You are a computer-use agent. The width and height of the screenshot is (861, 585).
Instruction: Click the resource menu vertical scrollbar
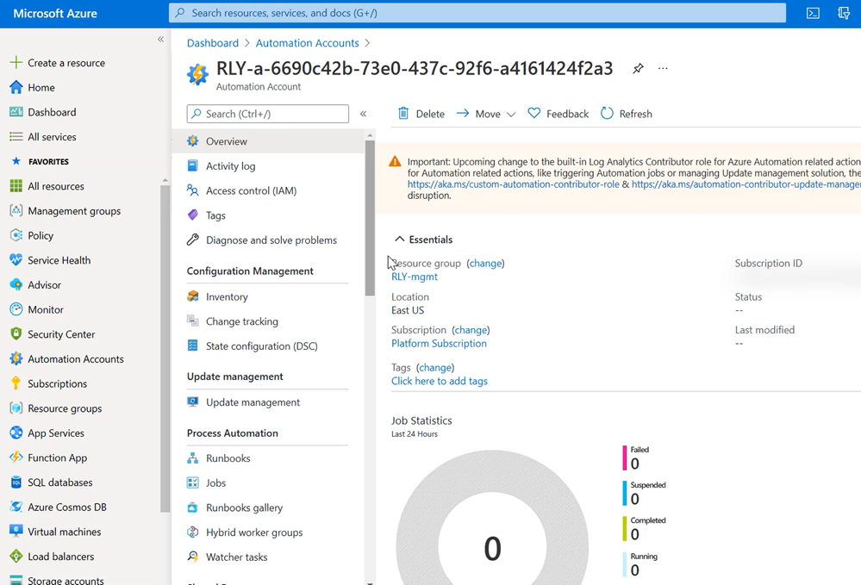click(x=370, y=218)
